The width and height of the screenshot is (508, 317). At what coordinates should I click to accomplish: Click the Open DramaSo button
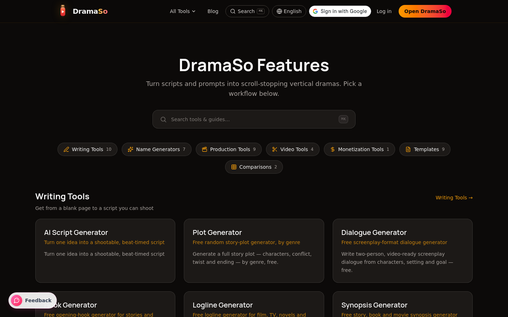425,11
